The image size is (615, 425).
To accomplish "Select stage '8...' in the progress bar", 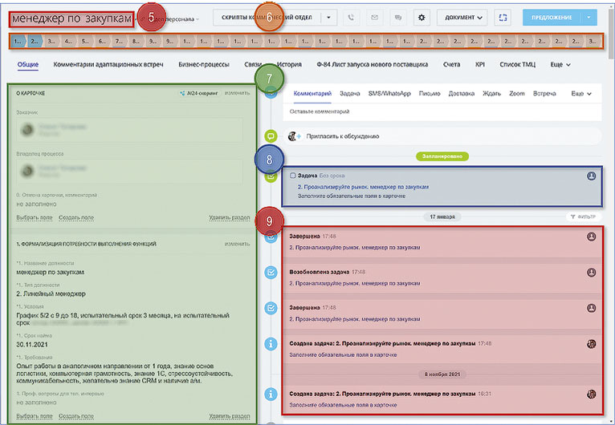I will (x=136, y=41).
